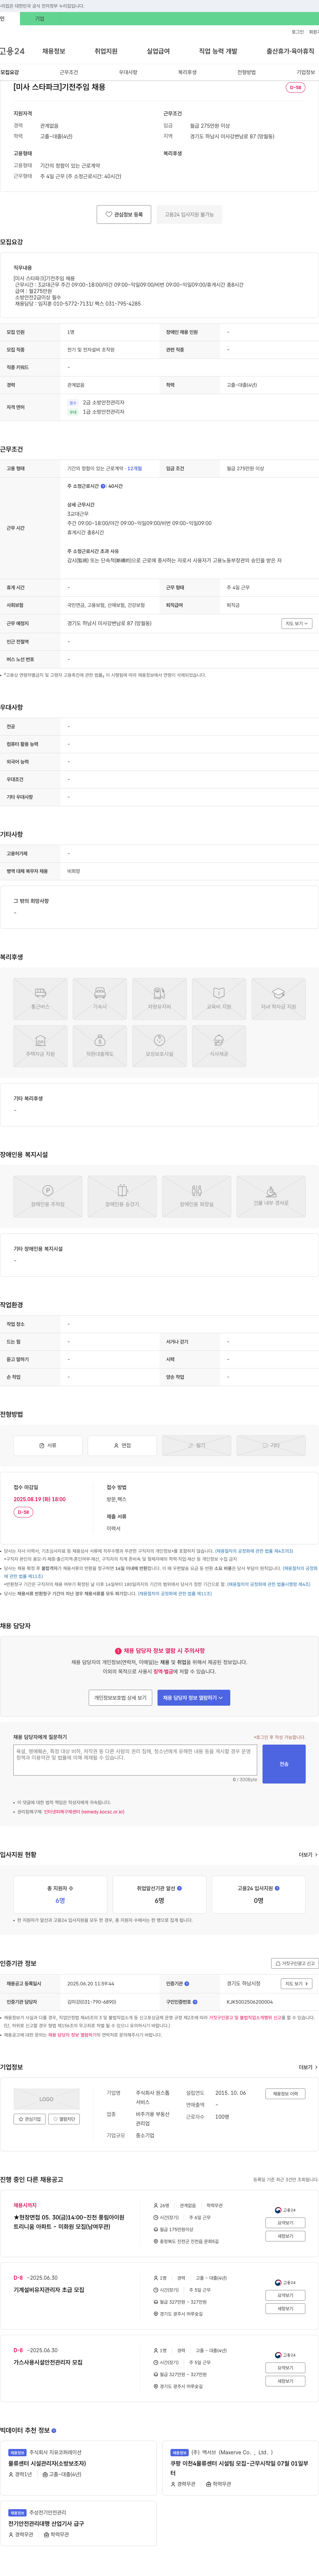Select the 면접 screening method tile
The height and width of the screenshot is (2576, 319).
click(122, 1445)
